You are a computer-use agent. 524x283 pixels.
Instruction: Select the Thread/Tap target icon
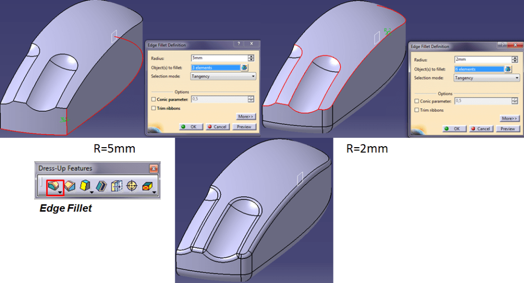coord(132,187)
